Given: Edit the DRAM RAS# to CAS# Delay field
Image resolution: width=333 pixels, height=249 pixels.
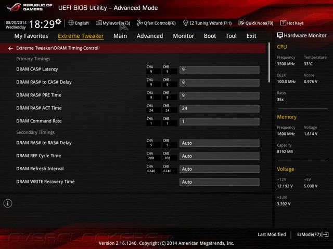Looking at the screenshot, I should tap(220, 82).
